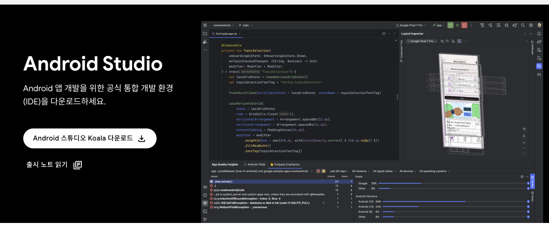
Task: Open the All operating systems dropdown
Action: tap(435, 171)
